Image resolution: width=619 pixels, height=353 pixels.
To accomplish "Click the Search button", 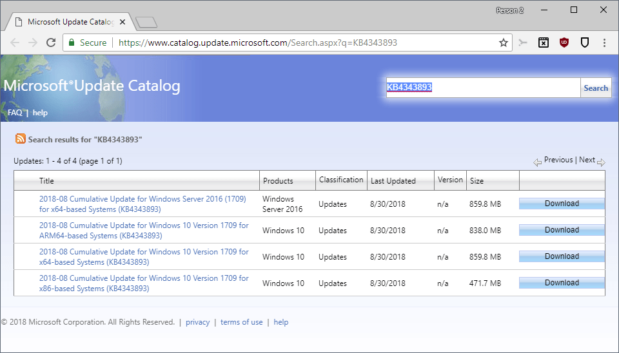I will tap(596, 88).
